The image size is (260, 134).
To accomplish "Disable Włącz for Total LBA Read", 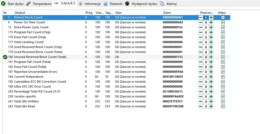I will pyautogui.click(x=223, y=107).
